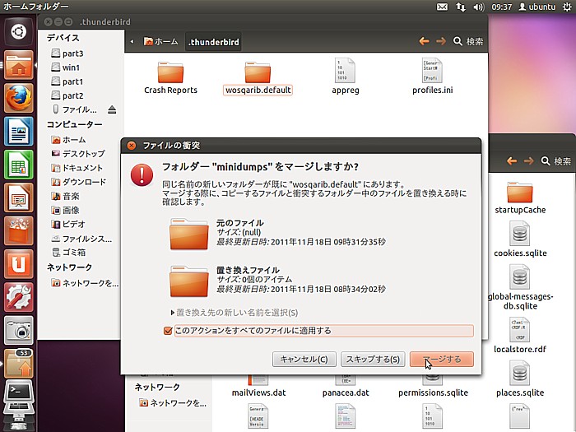
Task: Go back in the rear file window
Action: click(x=512, y=161)
